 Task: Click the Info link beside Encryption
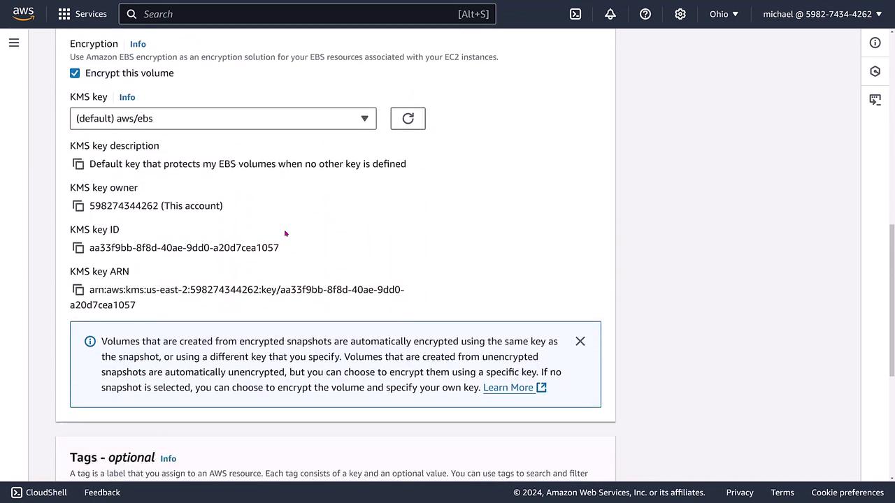[138, 44]
